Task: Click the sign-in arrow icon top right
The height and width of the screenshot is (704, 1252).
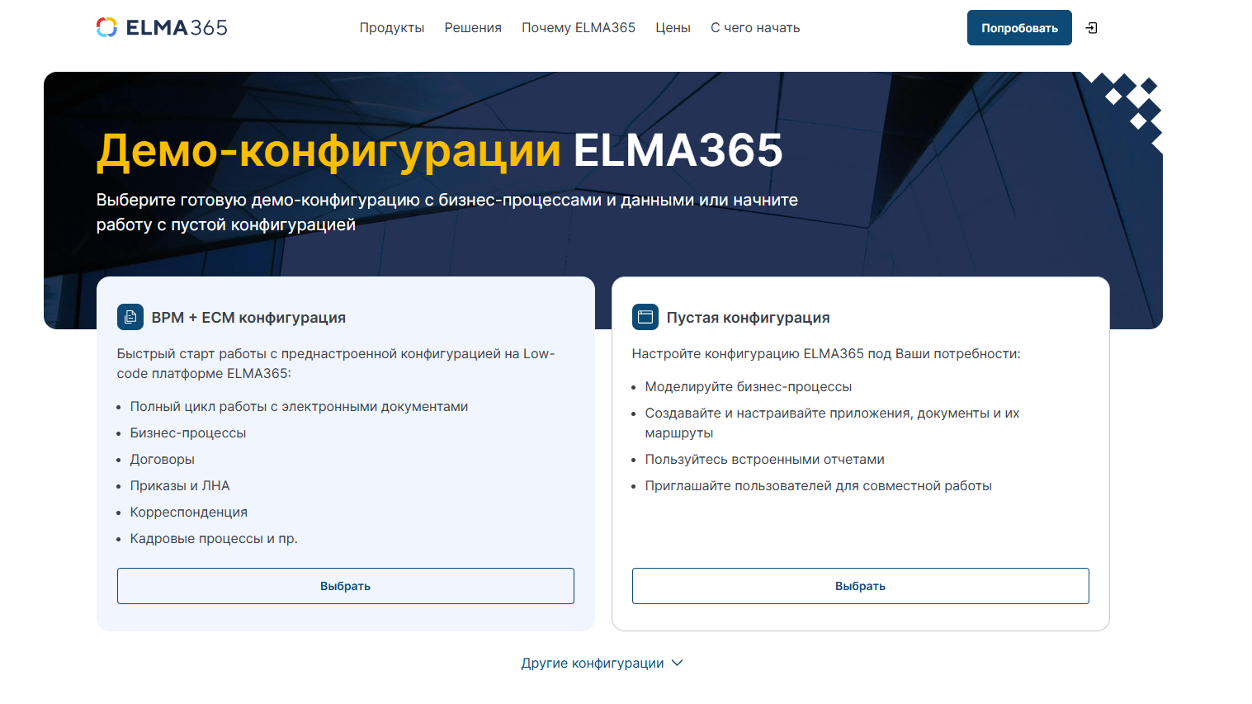Action: (1091, 27)
